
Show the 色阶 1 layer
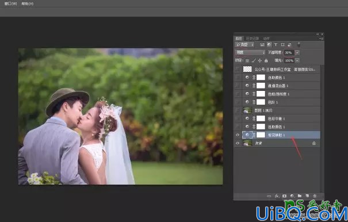[238, 102]
